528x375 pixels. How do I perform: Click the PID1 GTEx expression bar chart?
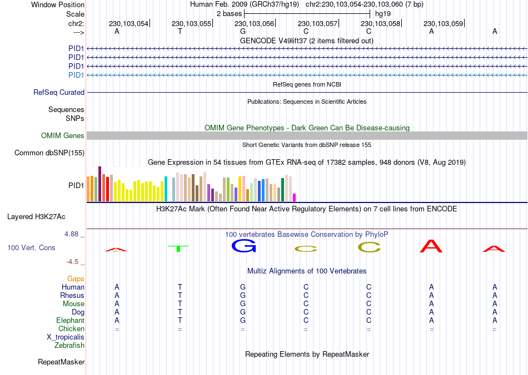[191, 184]
